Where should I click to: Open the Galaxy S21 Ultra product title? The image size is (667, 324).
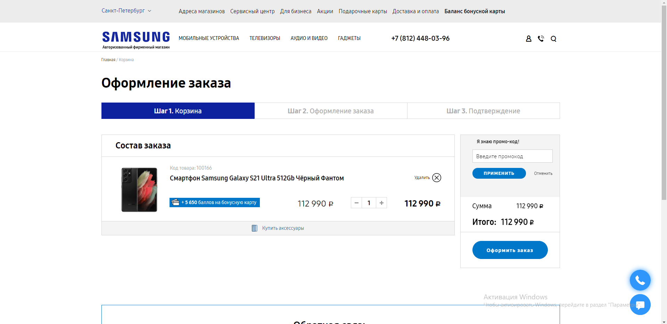tap(257, 178)
